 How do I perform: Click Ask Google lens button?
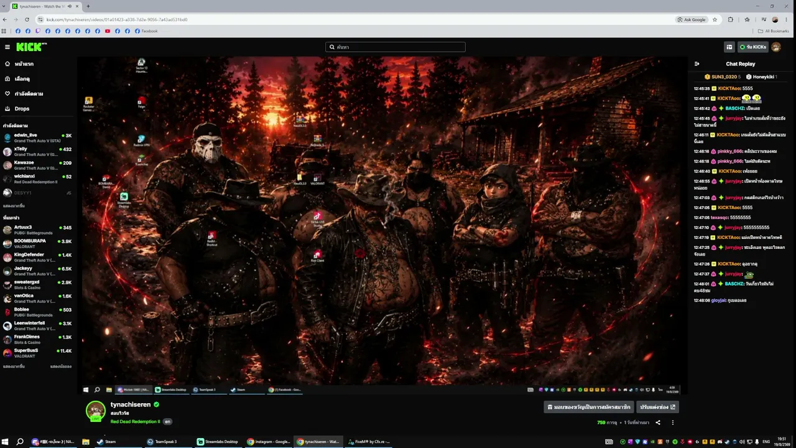692,19
